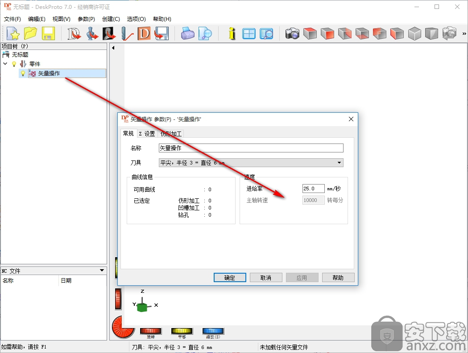Click the 应用 button in the dialog
468x353 pixels.
302,278
